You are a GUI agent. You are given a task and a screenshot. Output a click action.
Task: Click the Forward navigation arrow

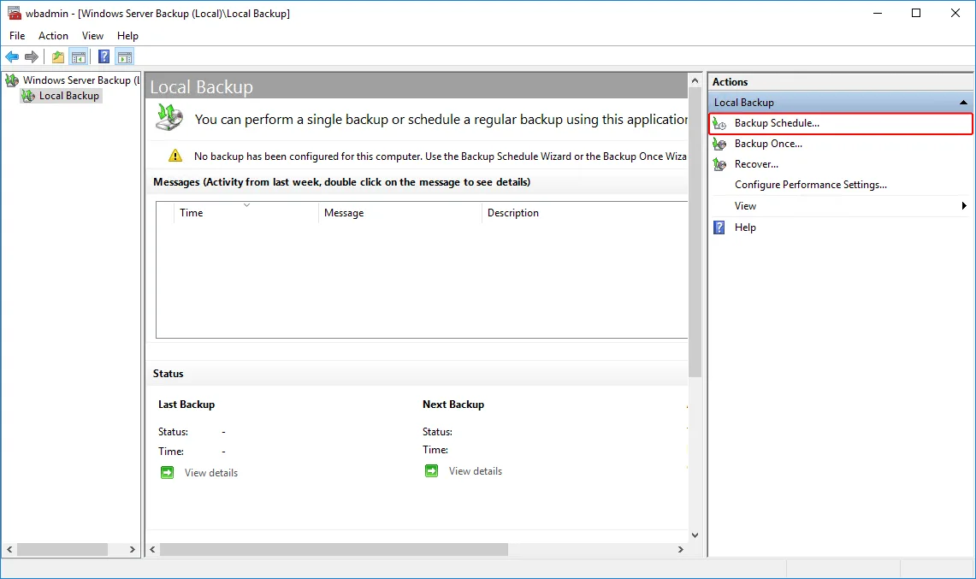[32, 56]
